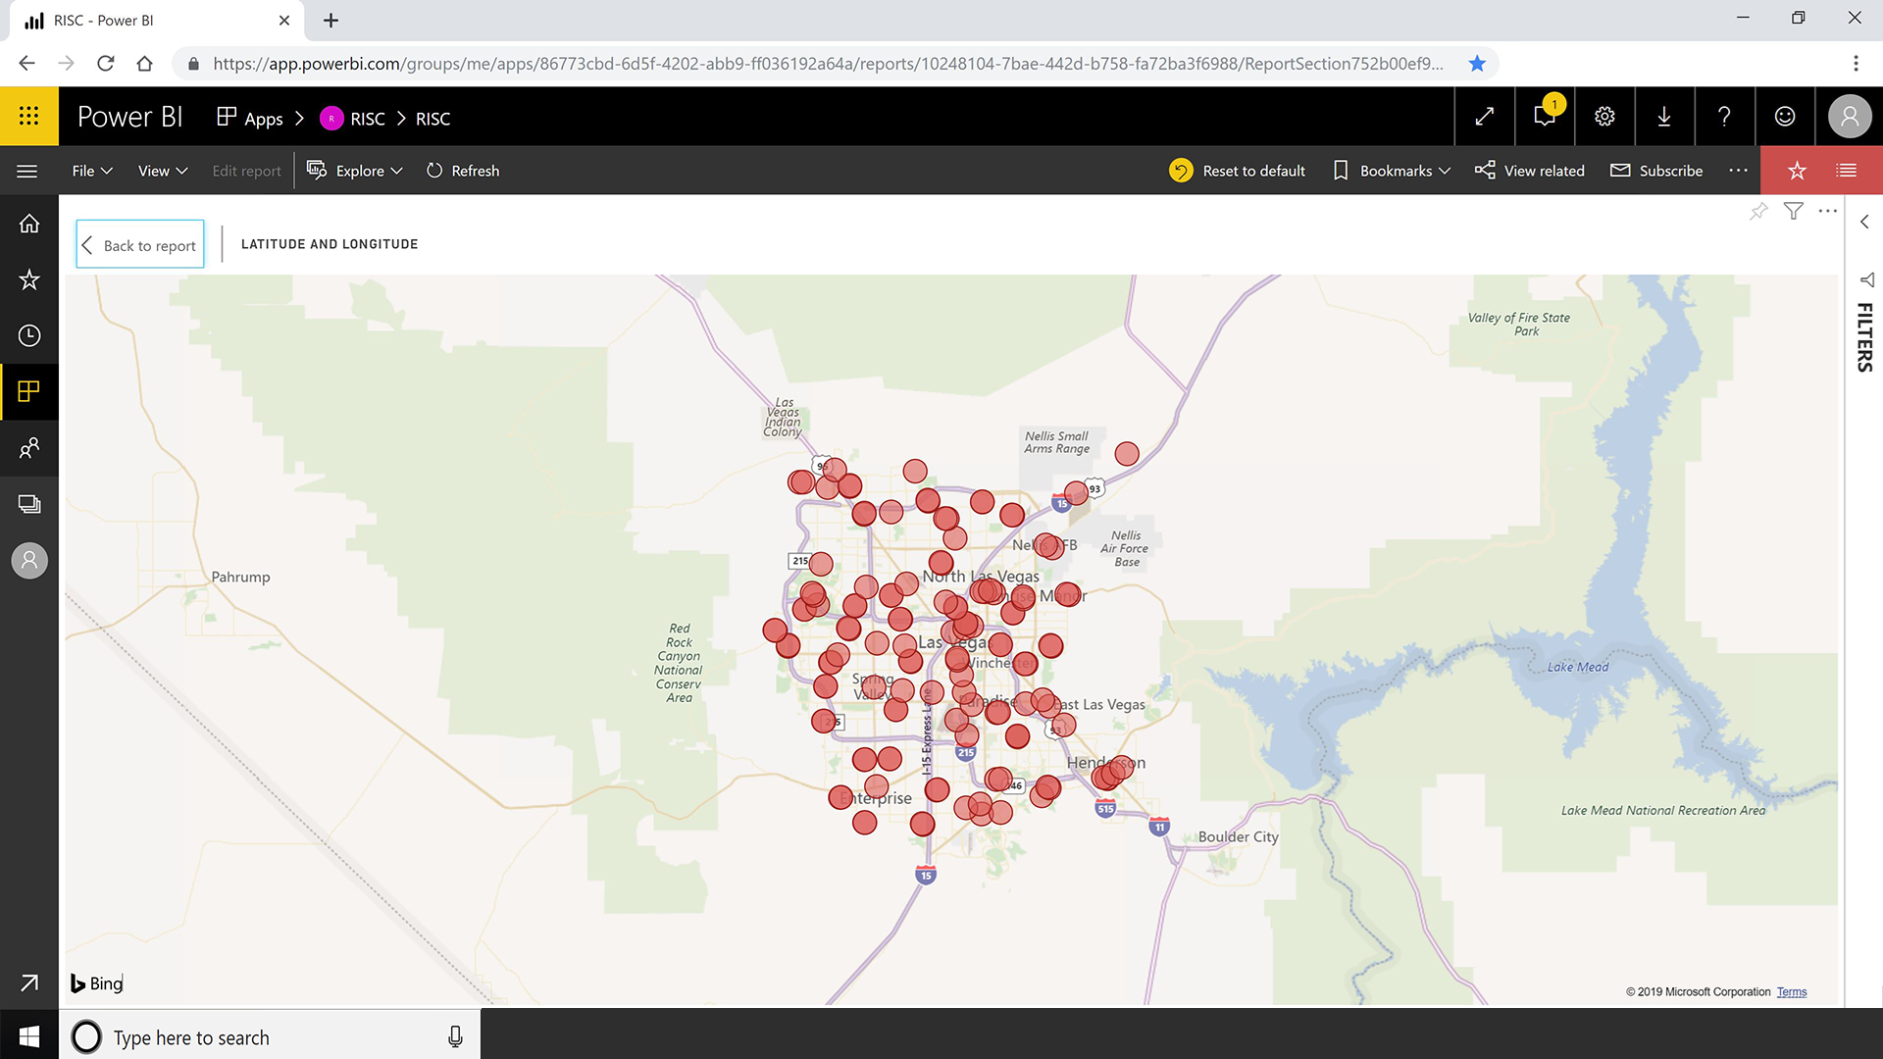Open Shared with me sidebar icon

click(28, 448)
